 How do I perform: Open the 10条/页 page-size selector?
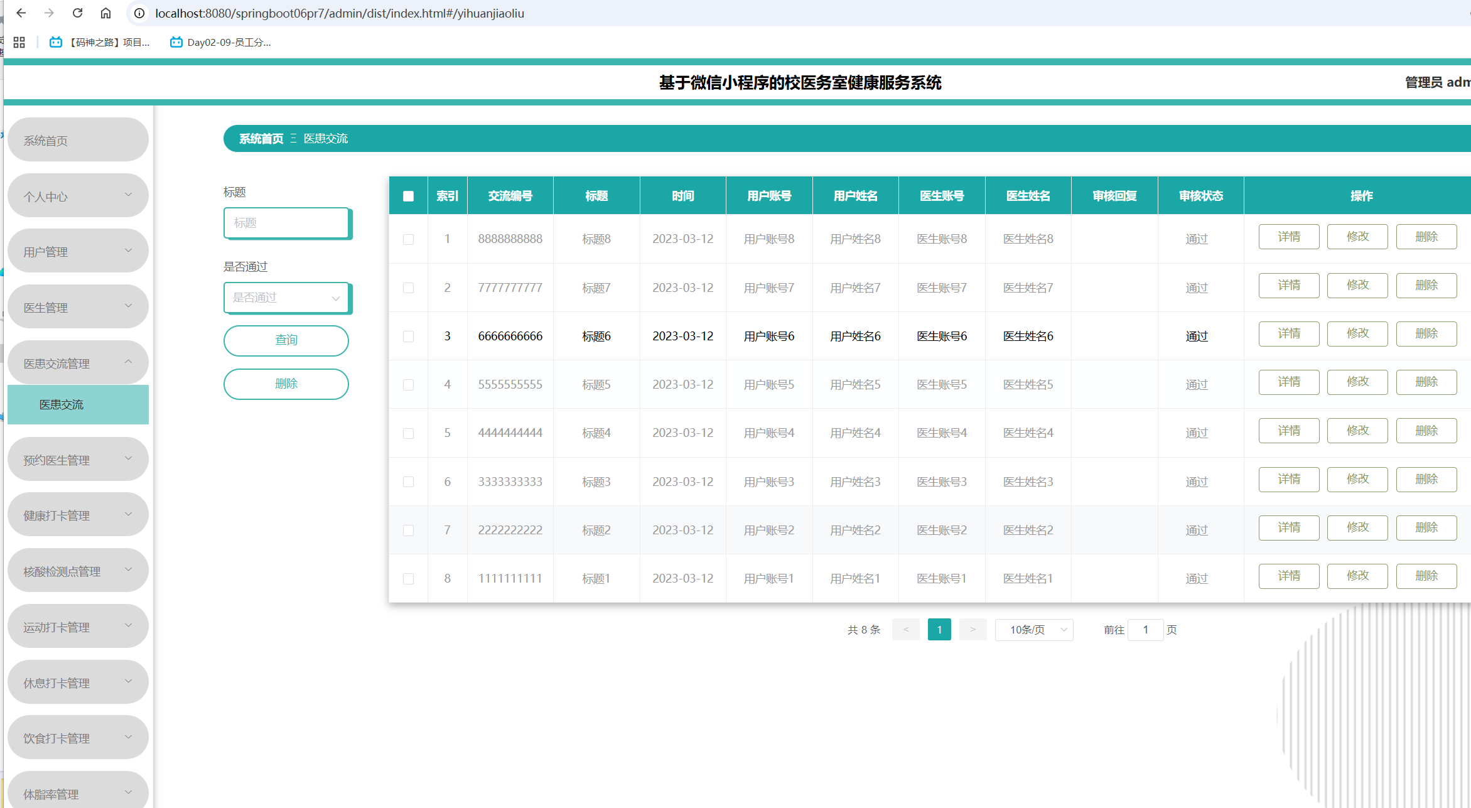point(1033,630)
